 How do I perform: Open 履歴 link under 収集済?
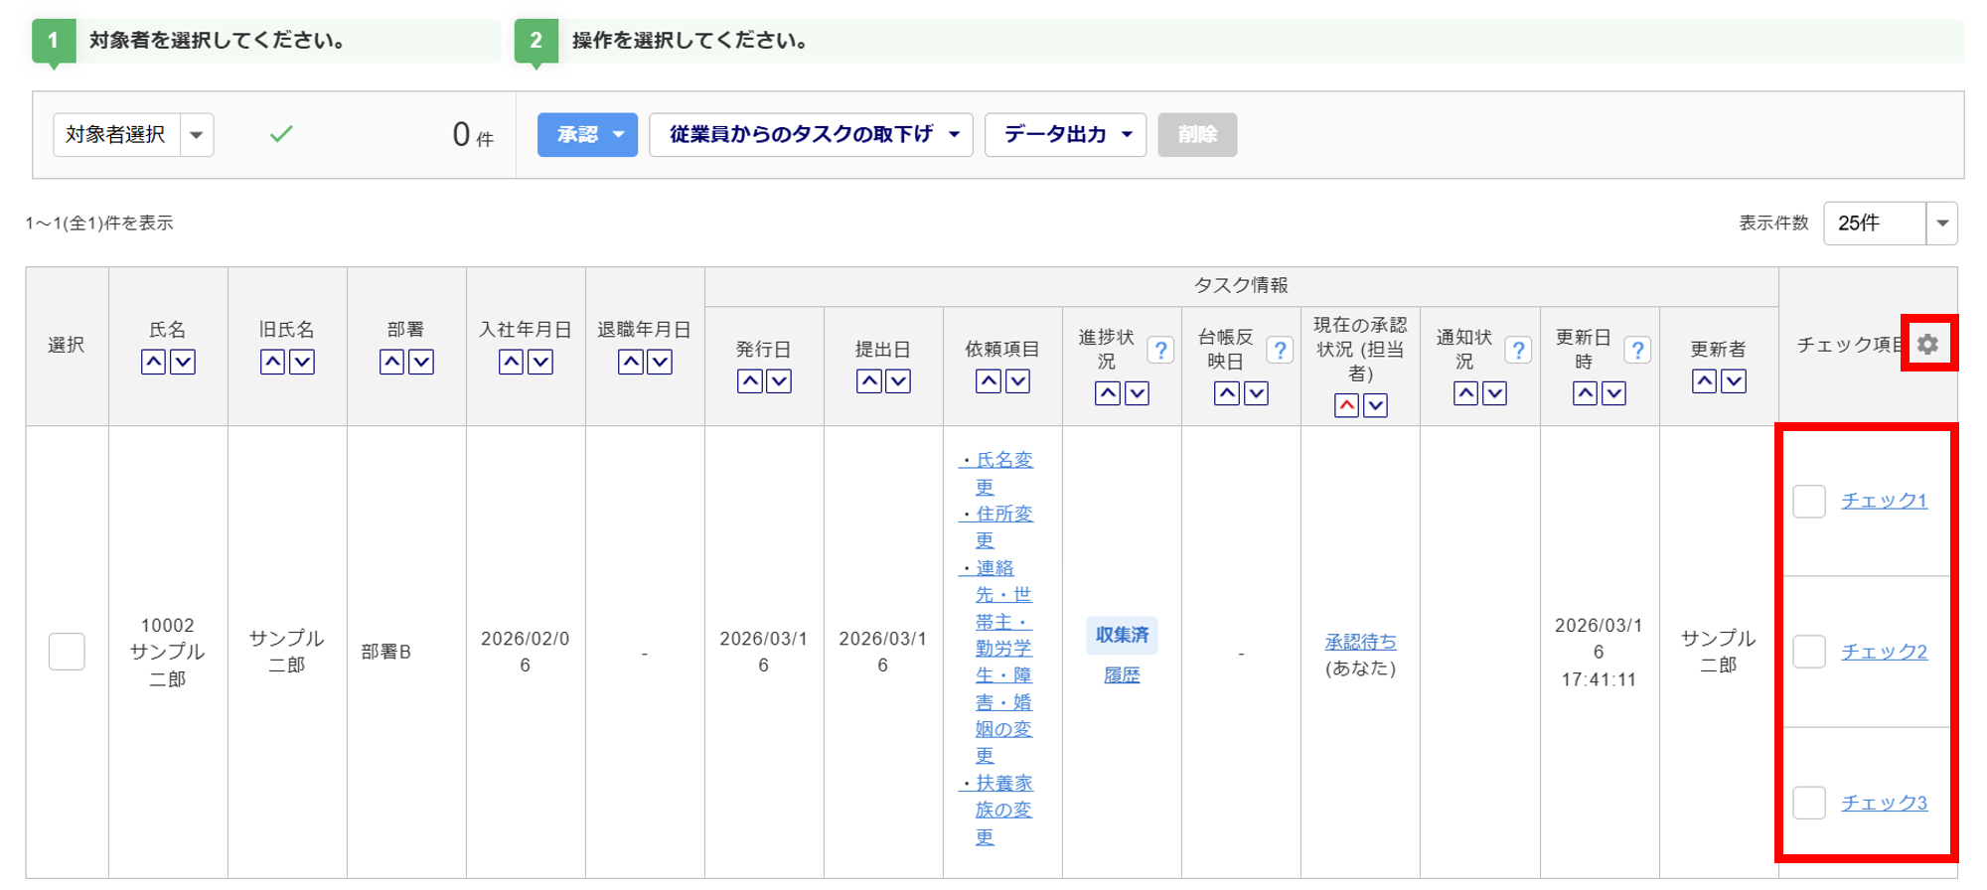click(1122, 675)
